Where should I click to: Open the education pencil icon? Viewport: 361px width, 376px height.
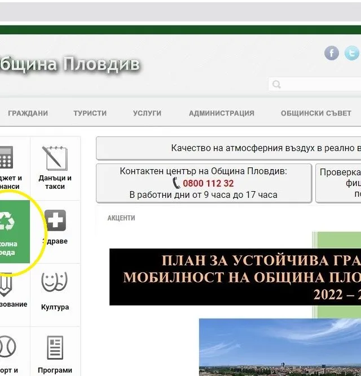click(x=6, y=285)
